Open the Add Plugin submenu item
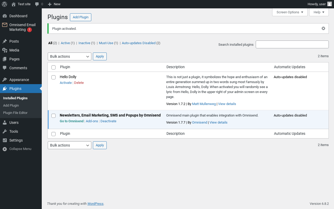 point(11,106)
